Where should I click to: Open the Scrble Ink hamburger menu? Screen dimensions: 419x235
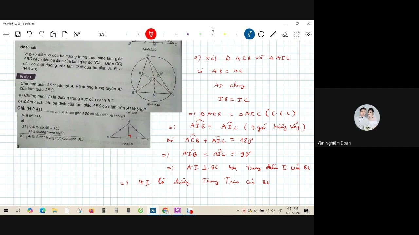[6, 34]
